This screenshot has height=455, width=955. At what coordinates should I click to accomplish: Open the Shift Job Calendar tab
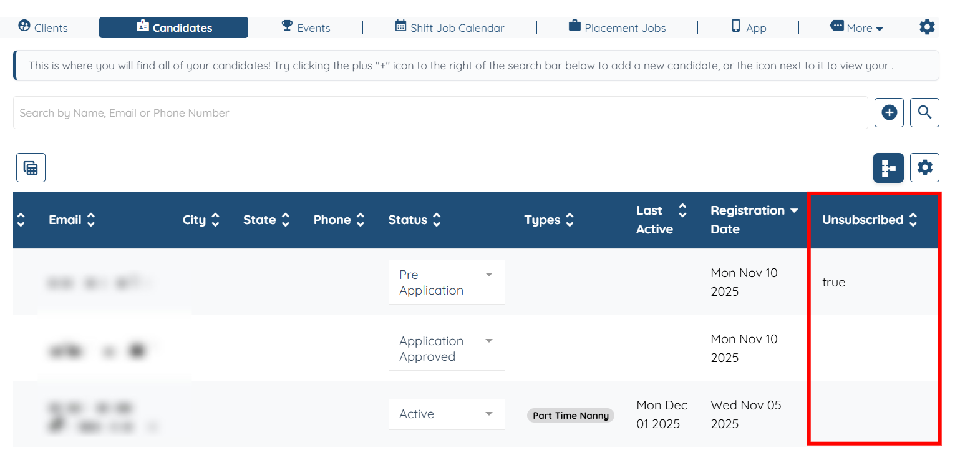449,27
